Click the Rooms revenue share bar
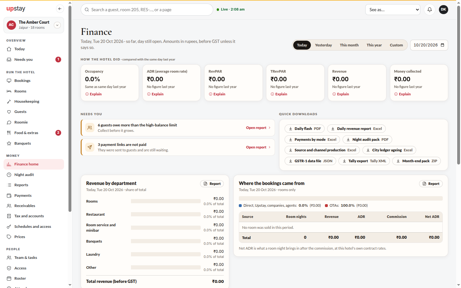Viewport: 461px width, 288px height. coord(166,201)
